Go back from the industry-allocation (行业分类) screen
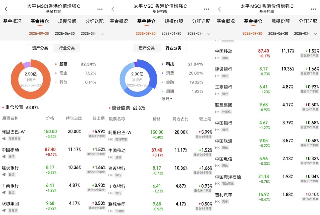 (113, 9)
